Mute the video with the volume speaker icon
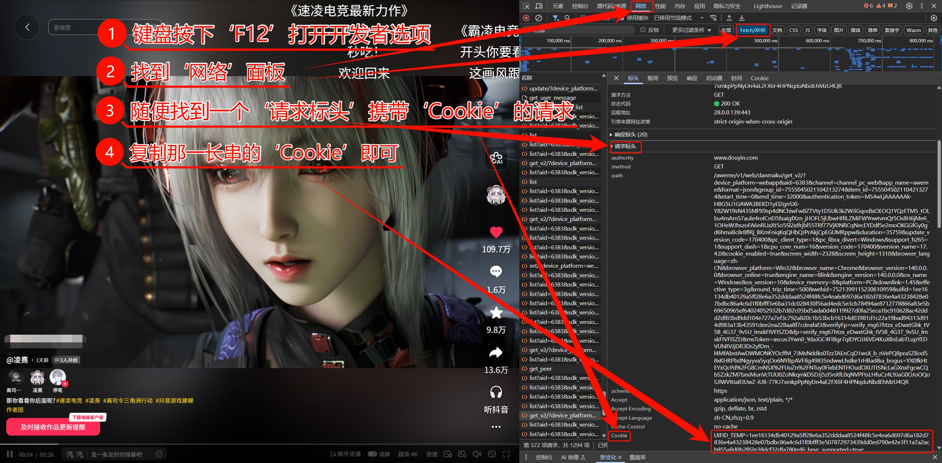The width and height of the screenshot is (942, 463). pyautogui.click(x=477, y=454)
